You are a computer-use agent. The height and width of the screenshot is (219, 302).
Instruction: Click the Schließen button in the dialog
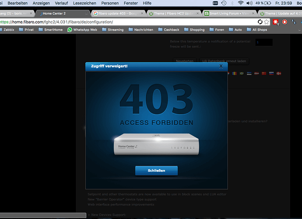click(x=156, y=170)
